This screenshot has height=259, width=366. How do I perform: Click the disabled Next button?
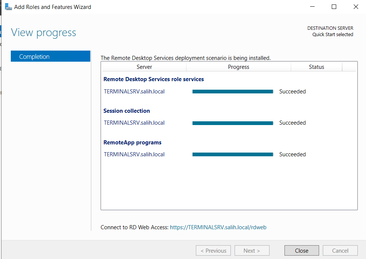tap(252, 250)
